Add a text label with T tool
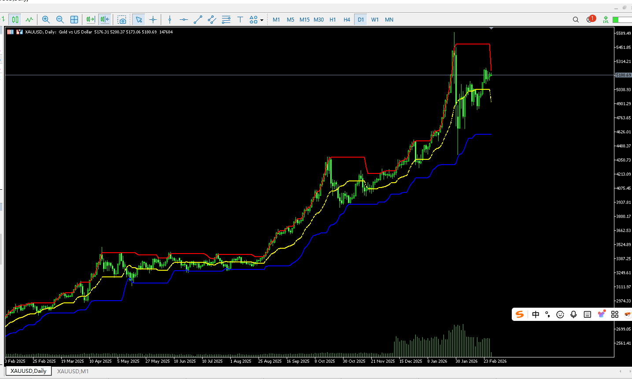The image size is (632, 379). [x=240, y=19]
